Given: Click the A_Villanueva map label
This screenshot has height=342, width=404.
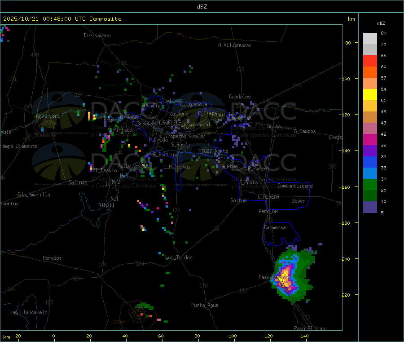Looking at the screenshot, I should click(x=234, y=45).
